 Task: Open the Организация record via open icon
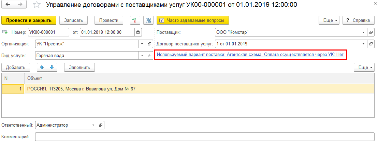(x=149, y=44)
